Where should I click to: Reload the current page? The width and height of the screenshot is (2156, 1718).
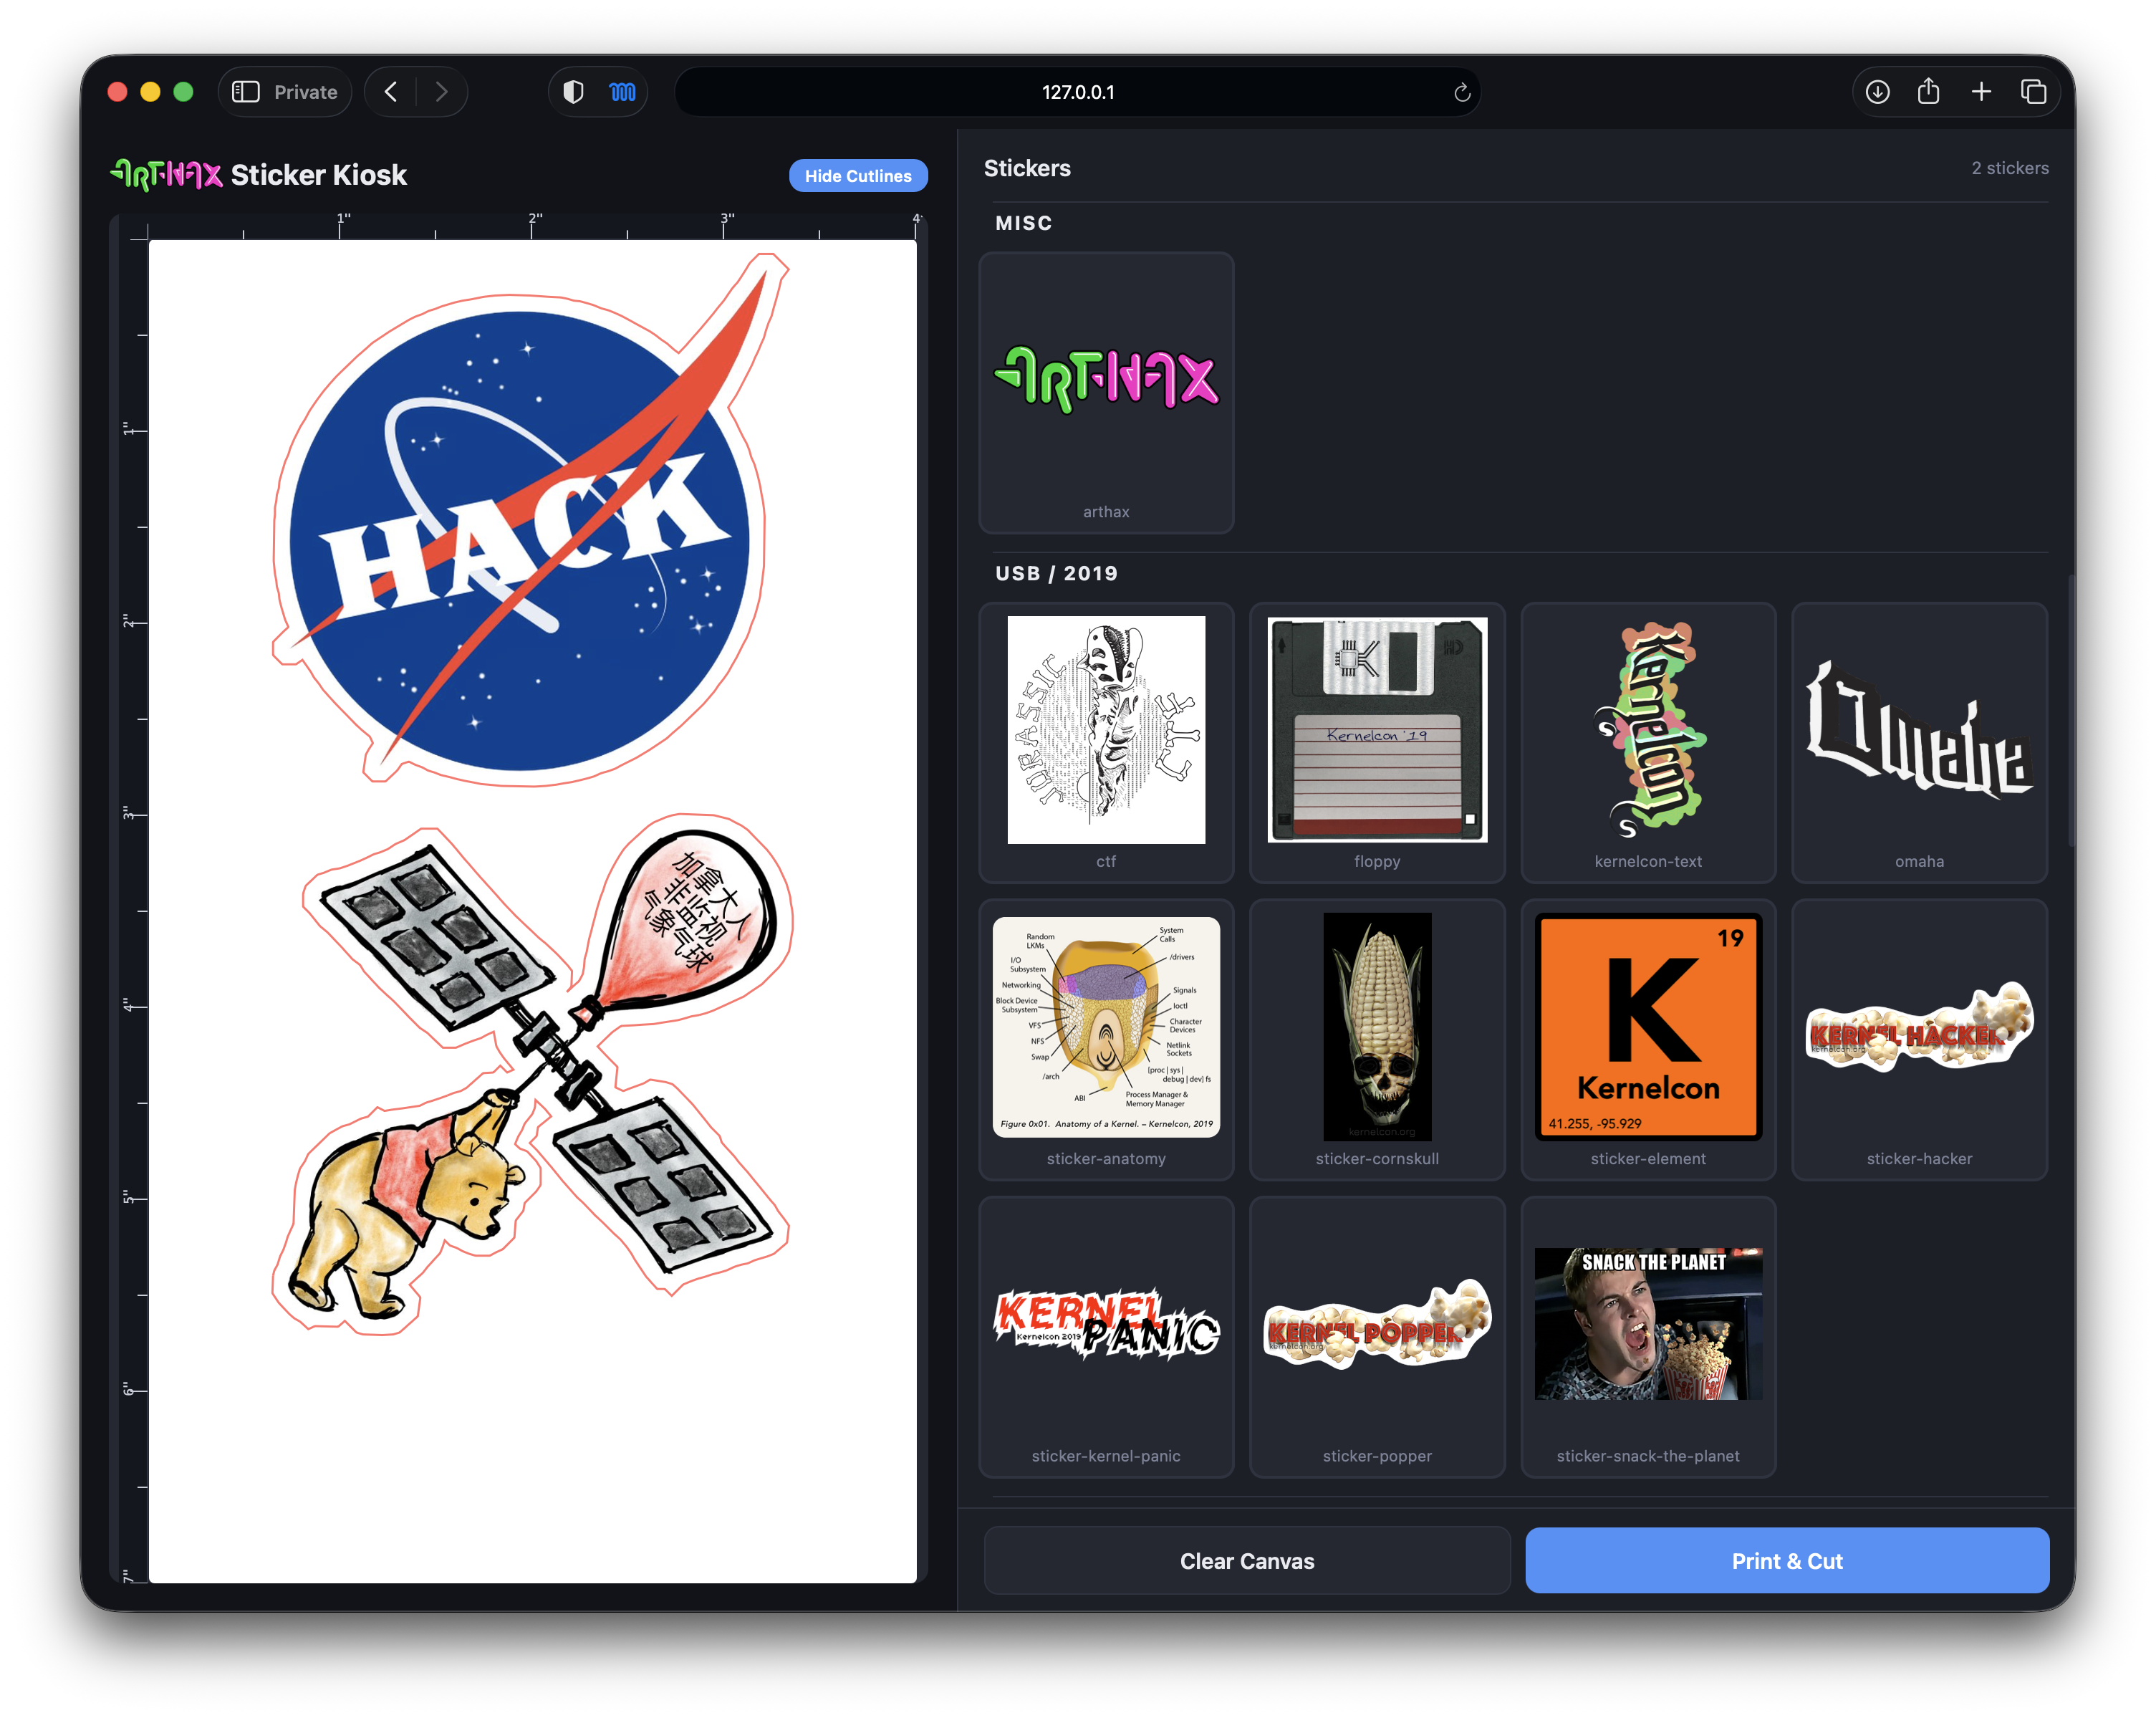coord(1462,92)
